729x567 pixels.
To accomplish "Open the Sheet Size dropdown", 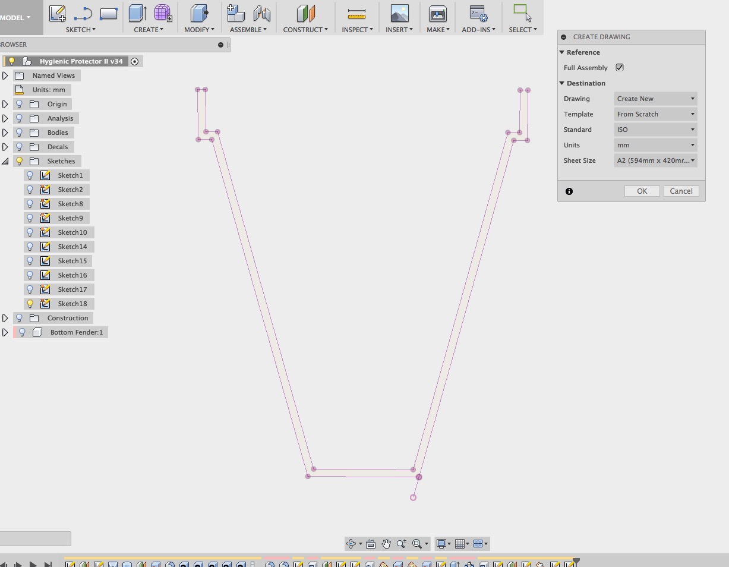I will [655, 160].
